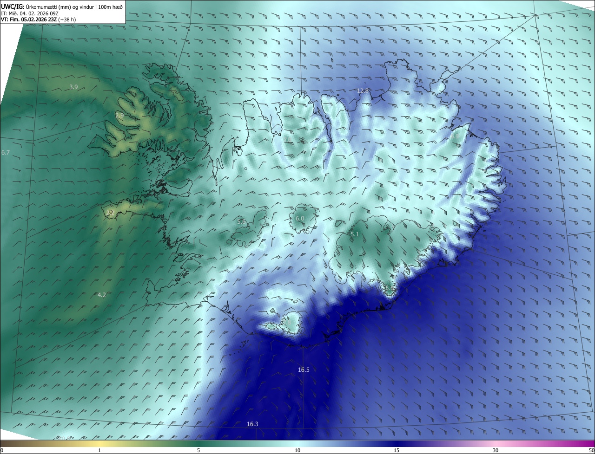This screenshot has height=454, width=595.
Task: Click the 'VT: Fim. 05.02.2026 23Z (+38 h)' line
Action: coord(39,20)
